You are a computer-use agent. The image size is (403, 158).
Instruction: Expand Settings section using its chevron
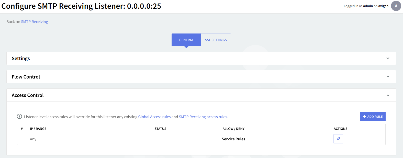click(388, 58)
